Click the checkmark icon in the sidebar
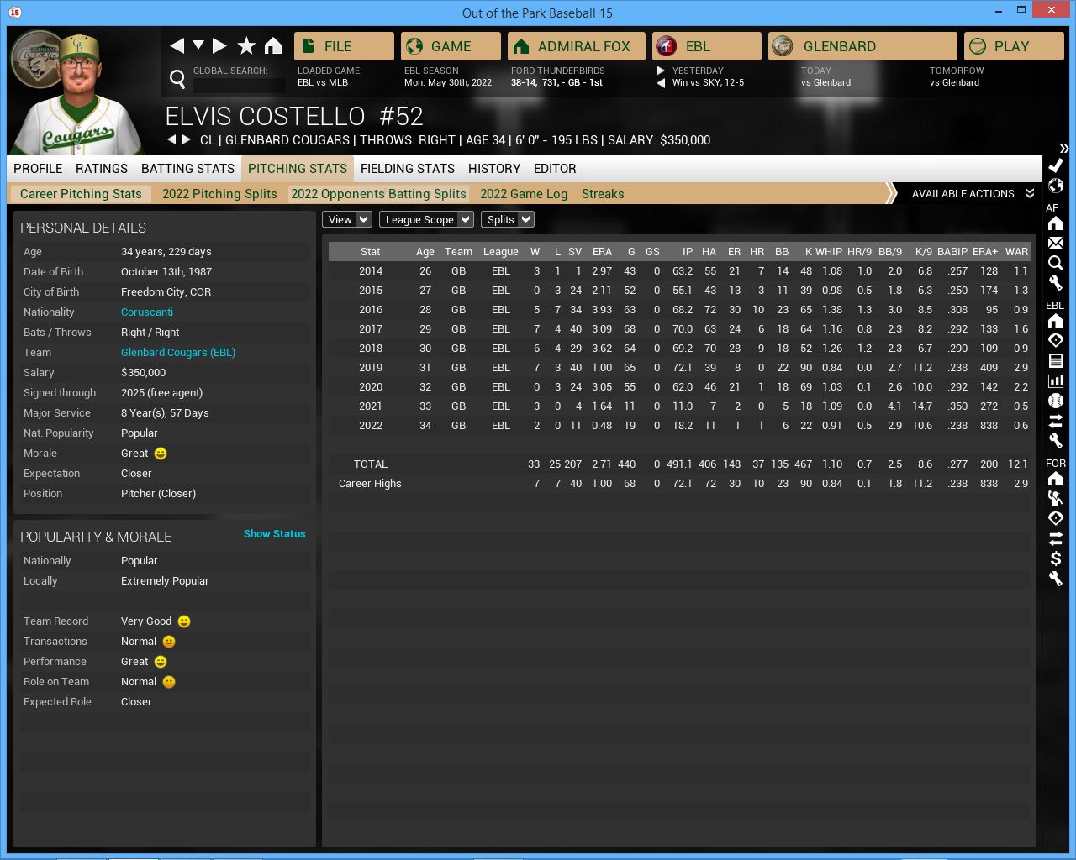 tap(1056, 165)
